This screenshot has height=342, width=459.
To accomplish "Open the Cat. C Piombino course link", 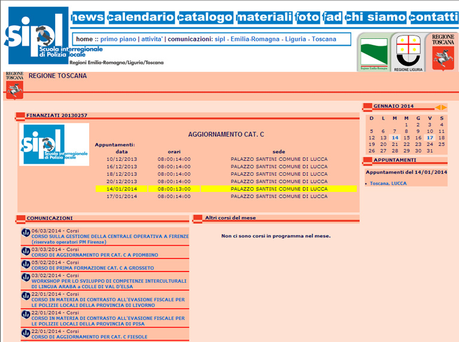I will click(95, 255).
